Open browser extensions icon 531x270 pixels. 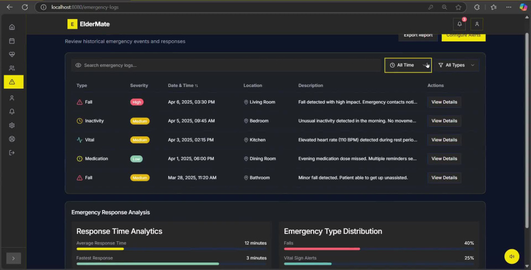(477, 7)
